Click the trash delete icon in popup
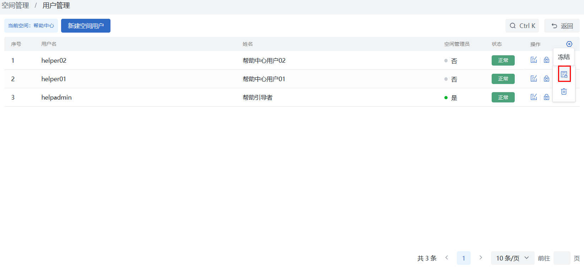 coord(564,91)
